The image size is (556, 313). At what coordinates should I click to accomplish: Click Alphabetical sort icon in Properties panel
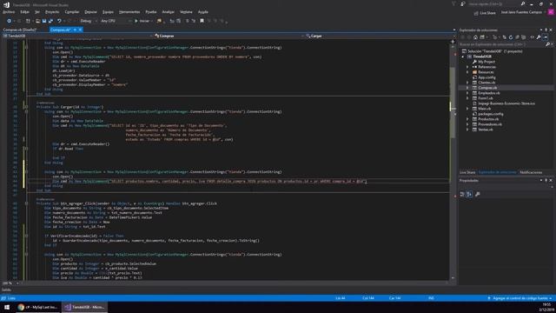(x=469, y=194)
